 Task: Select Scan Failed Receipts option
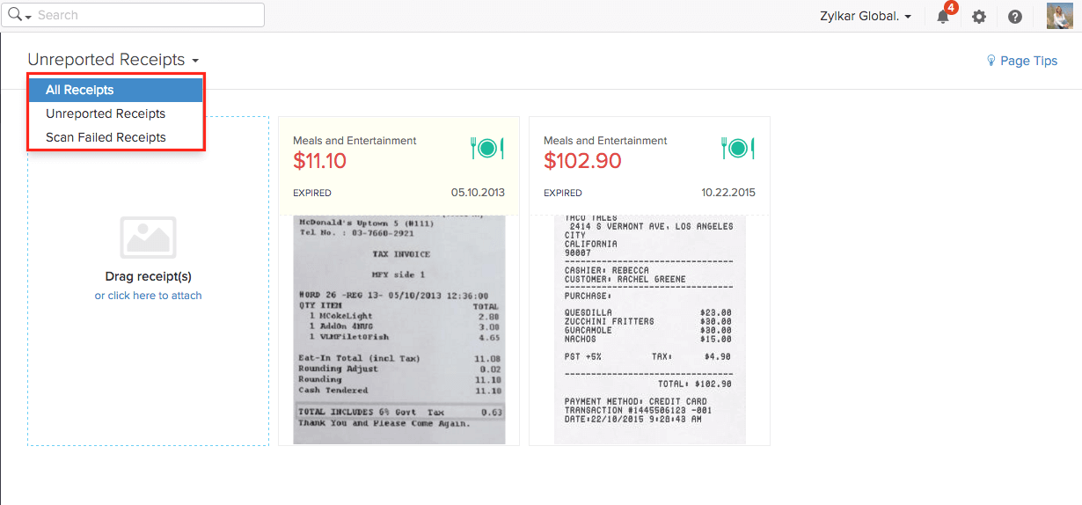pyautogui.click(x=106, y=137)
